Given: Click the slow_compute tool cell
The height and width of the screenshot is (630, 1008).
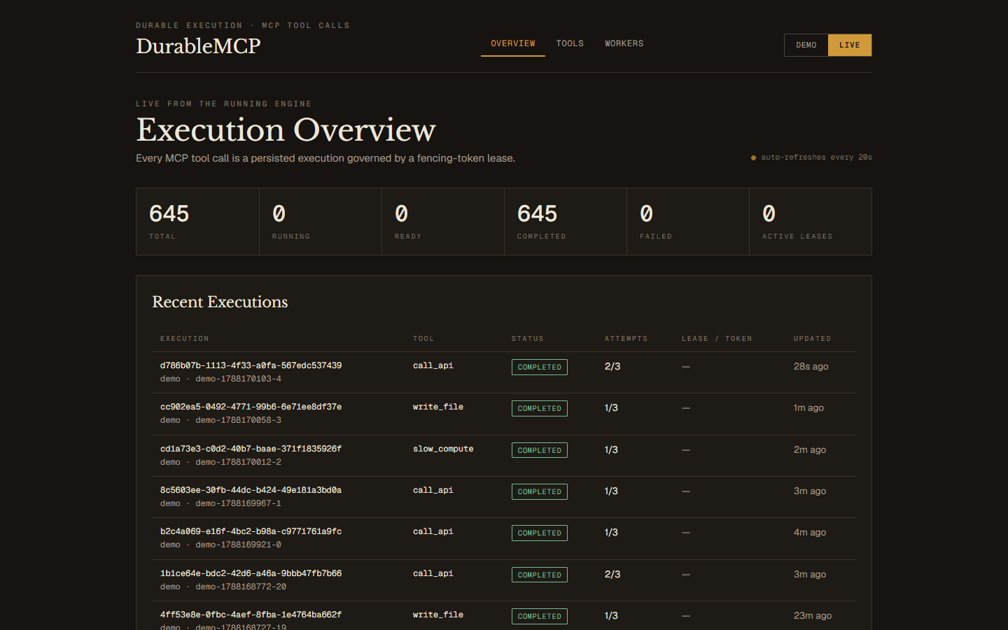Looking at the screenshot, I should point(443,449).
